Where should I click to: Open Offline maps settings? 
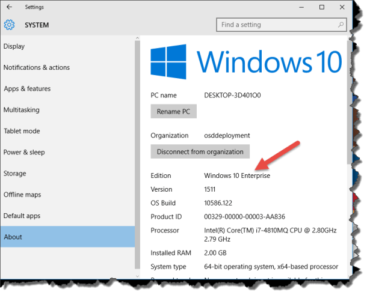click(x=22, y=195)
